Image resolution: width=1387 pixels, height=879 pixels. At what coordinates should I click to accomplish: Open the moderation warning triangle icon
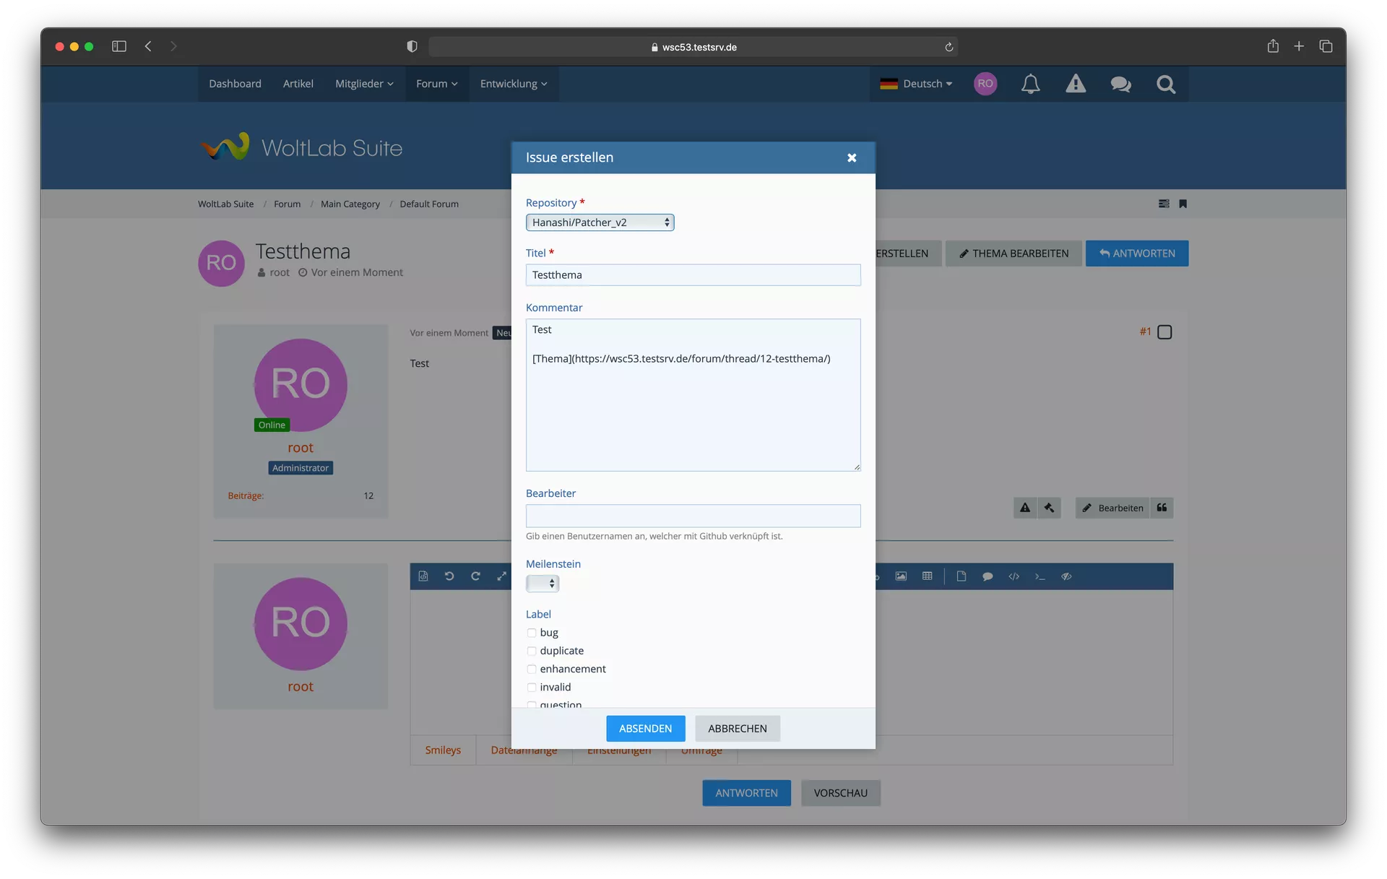tap(1076, 84)
